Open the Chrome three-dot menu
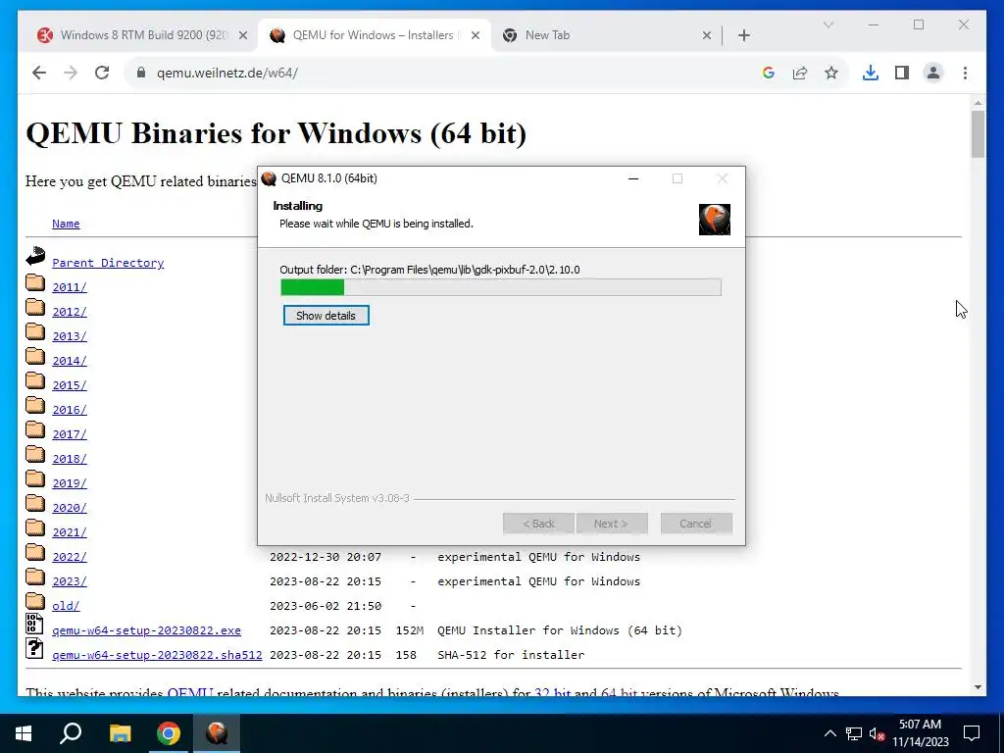The height and width of the screenshot is (753, 1004). tap(965, 73)
